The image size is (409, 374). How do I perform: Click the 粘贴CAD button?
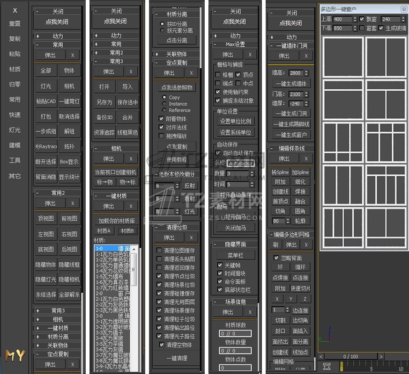pos(45,101)
